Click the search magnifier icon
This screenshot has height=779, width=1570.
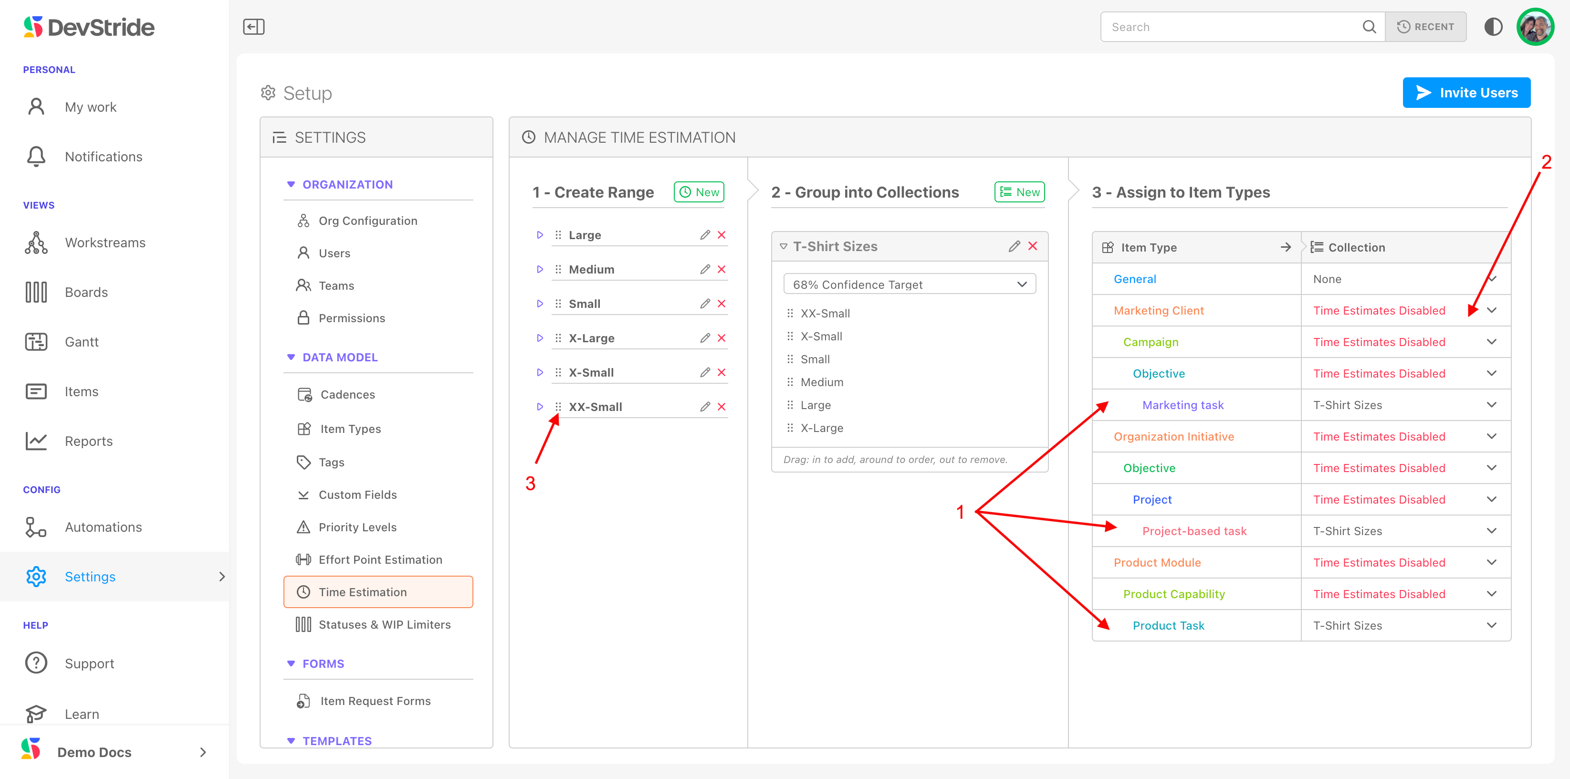tap(1369, 27)
